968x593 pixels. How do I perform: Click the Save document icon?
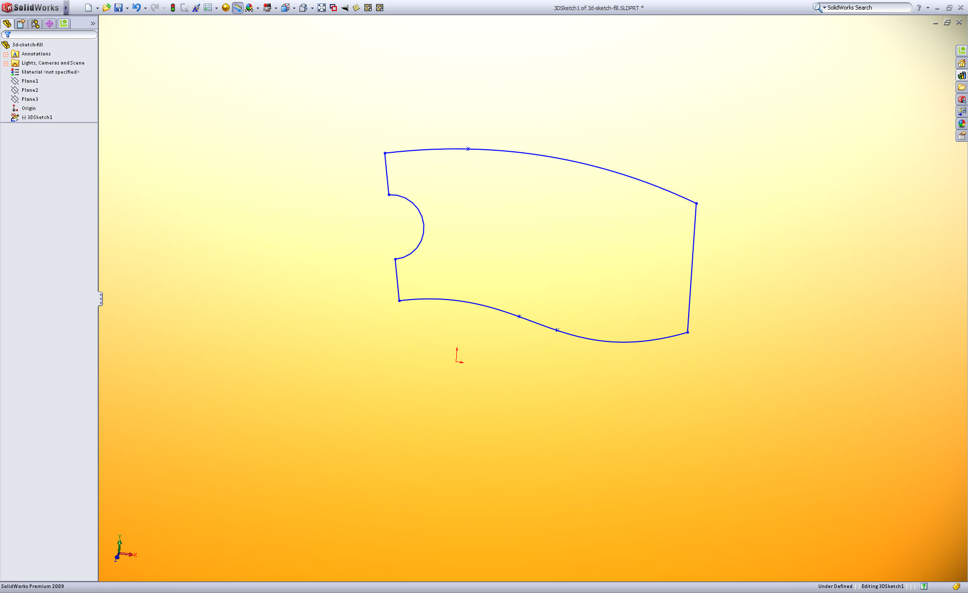tap(118, 8)
